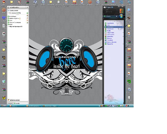Open the network connections desktop icon
Screen dimensions: 167x134
(x=129, y=2)
